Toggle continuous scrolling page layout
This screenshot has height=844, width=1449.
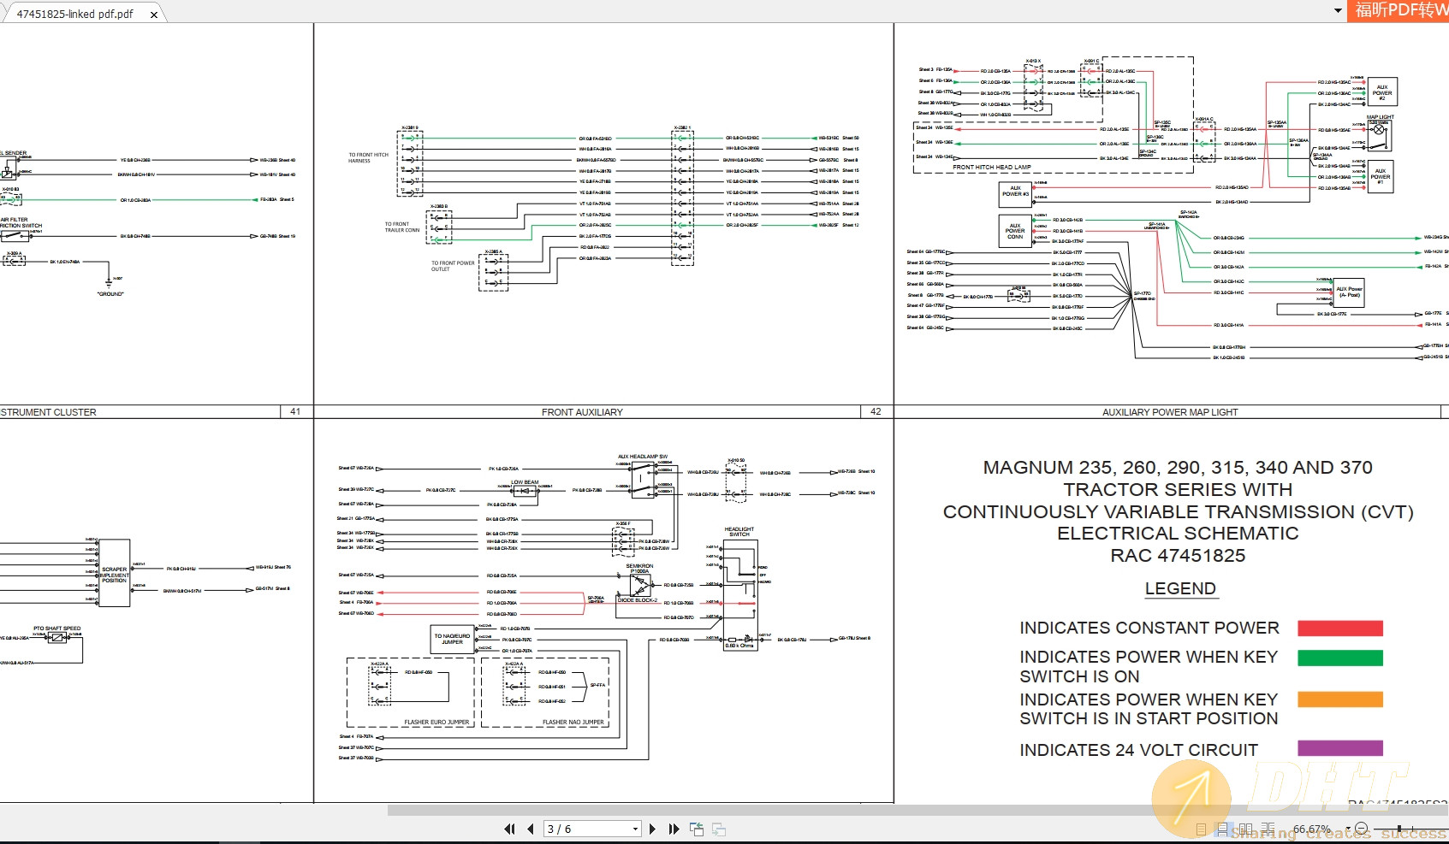[1222, 829]
